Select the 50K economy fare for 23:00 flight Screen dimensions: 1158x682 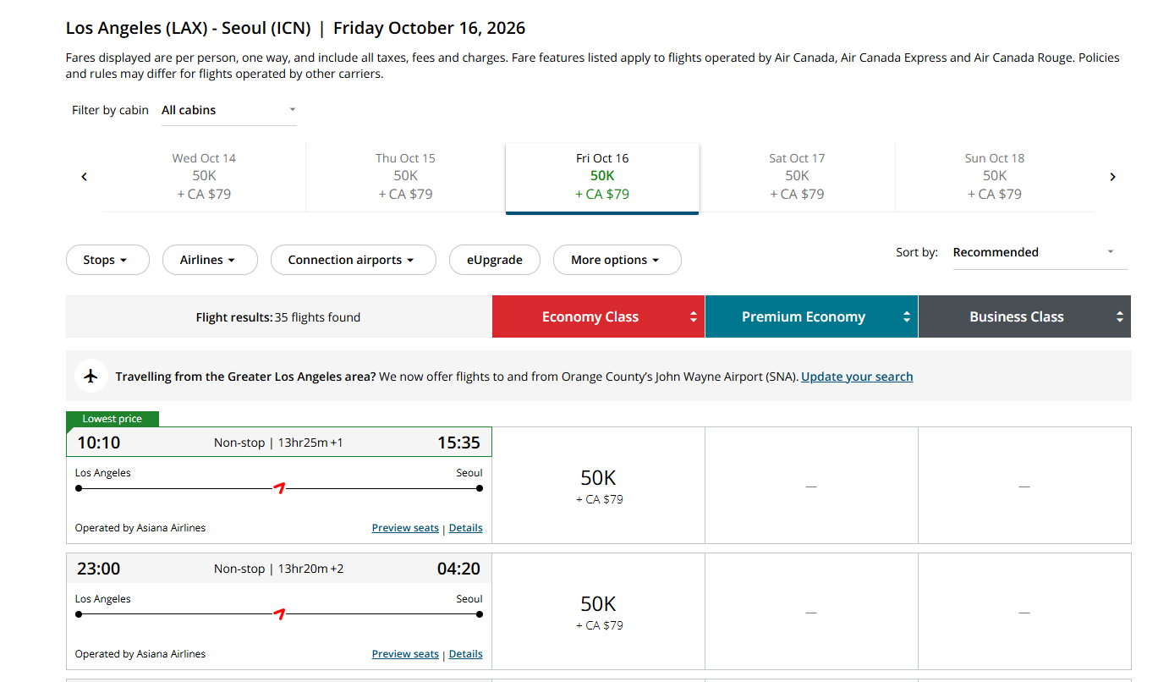click(598, 612)
